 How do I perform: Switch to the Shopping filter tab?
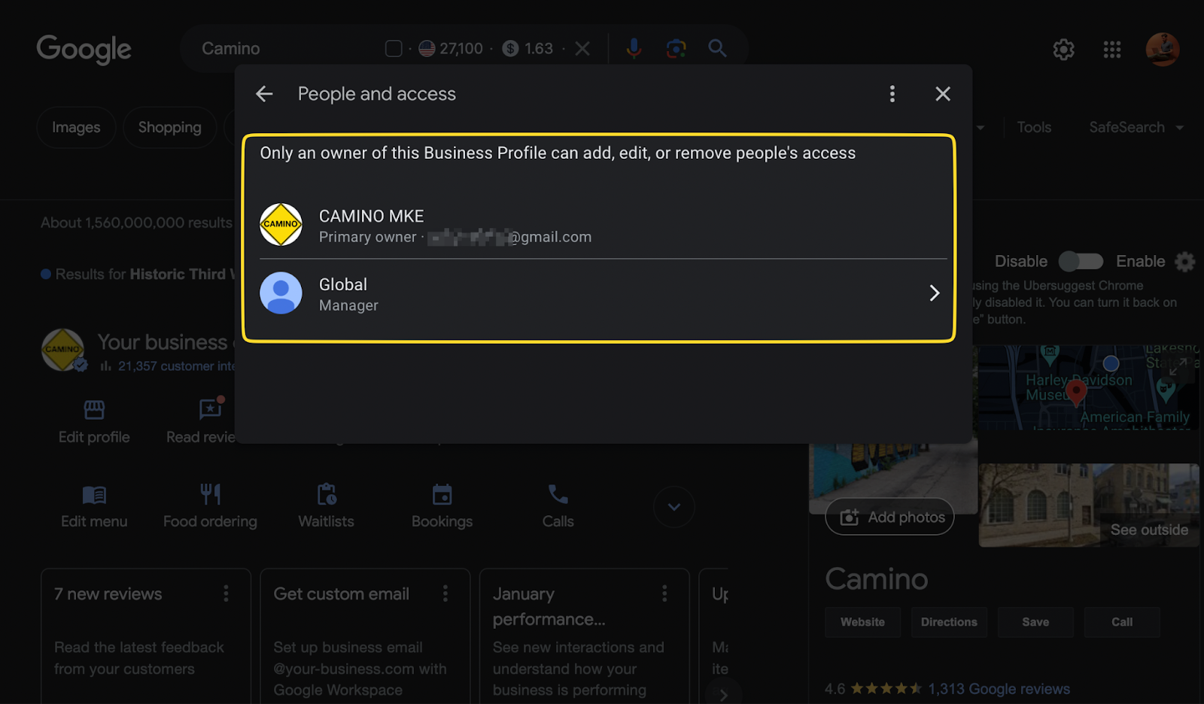(170, 128)
